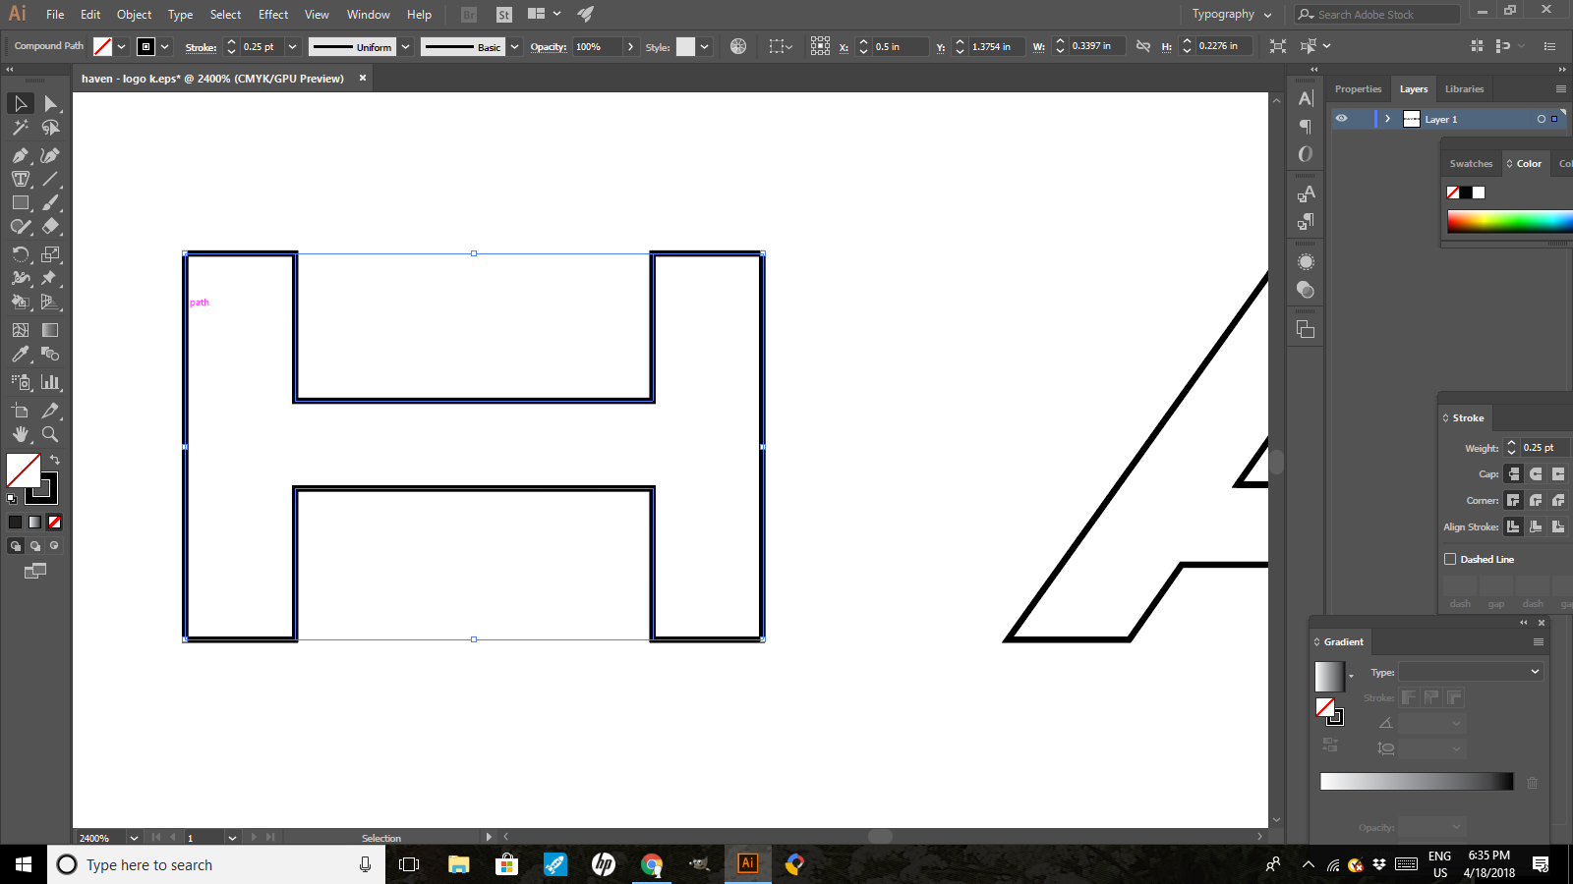
Task: Open the Paragraph panel icon
Action: tap(1306, 126)
